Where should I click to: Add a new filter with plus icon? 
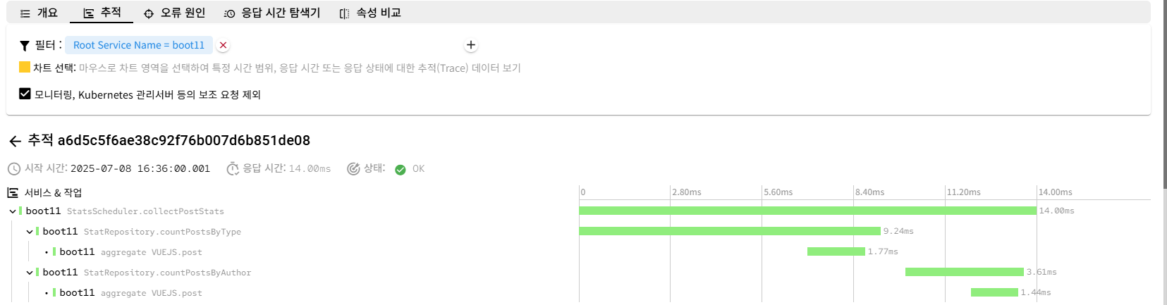471,45
